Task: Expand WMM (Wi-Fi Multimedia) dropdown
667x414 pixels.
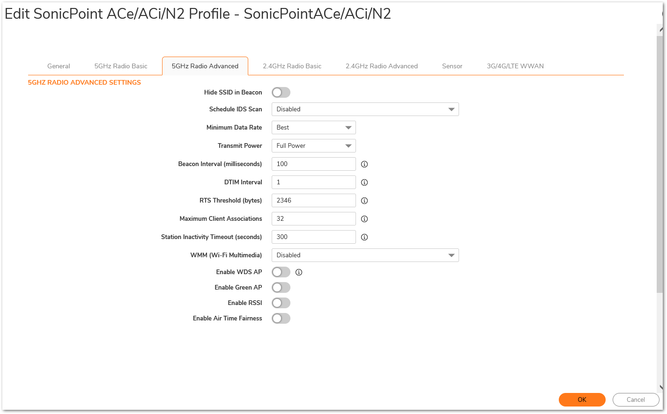Action: tap(365, 255)
